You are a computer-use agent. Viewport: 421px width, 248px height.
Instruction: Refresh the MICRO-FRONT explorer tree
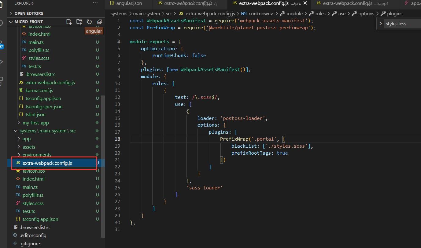89,22
